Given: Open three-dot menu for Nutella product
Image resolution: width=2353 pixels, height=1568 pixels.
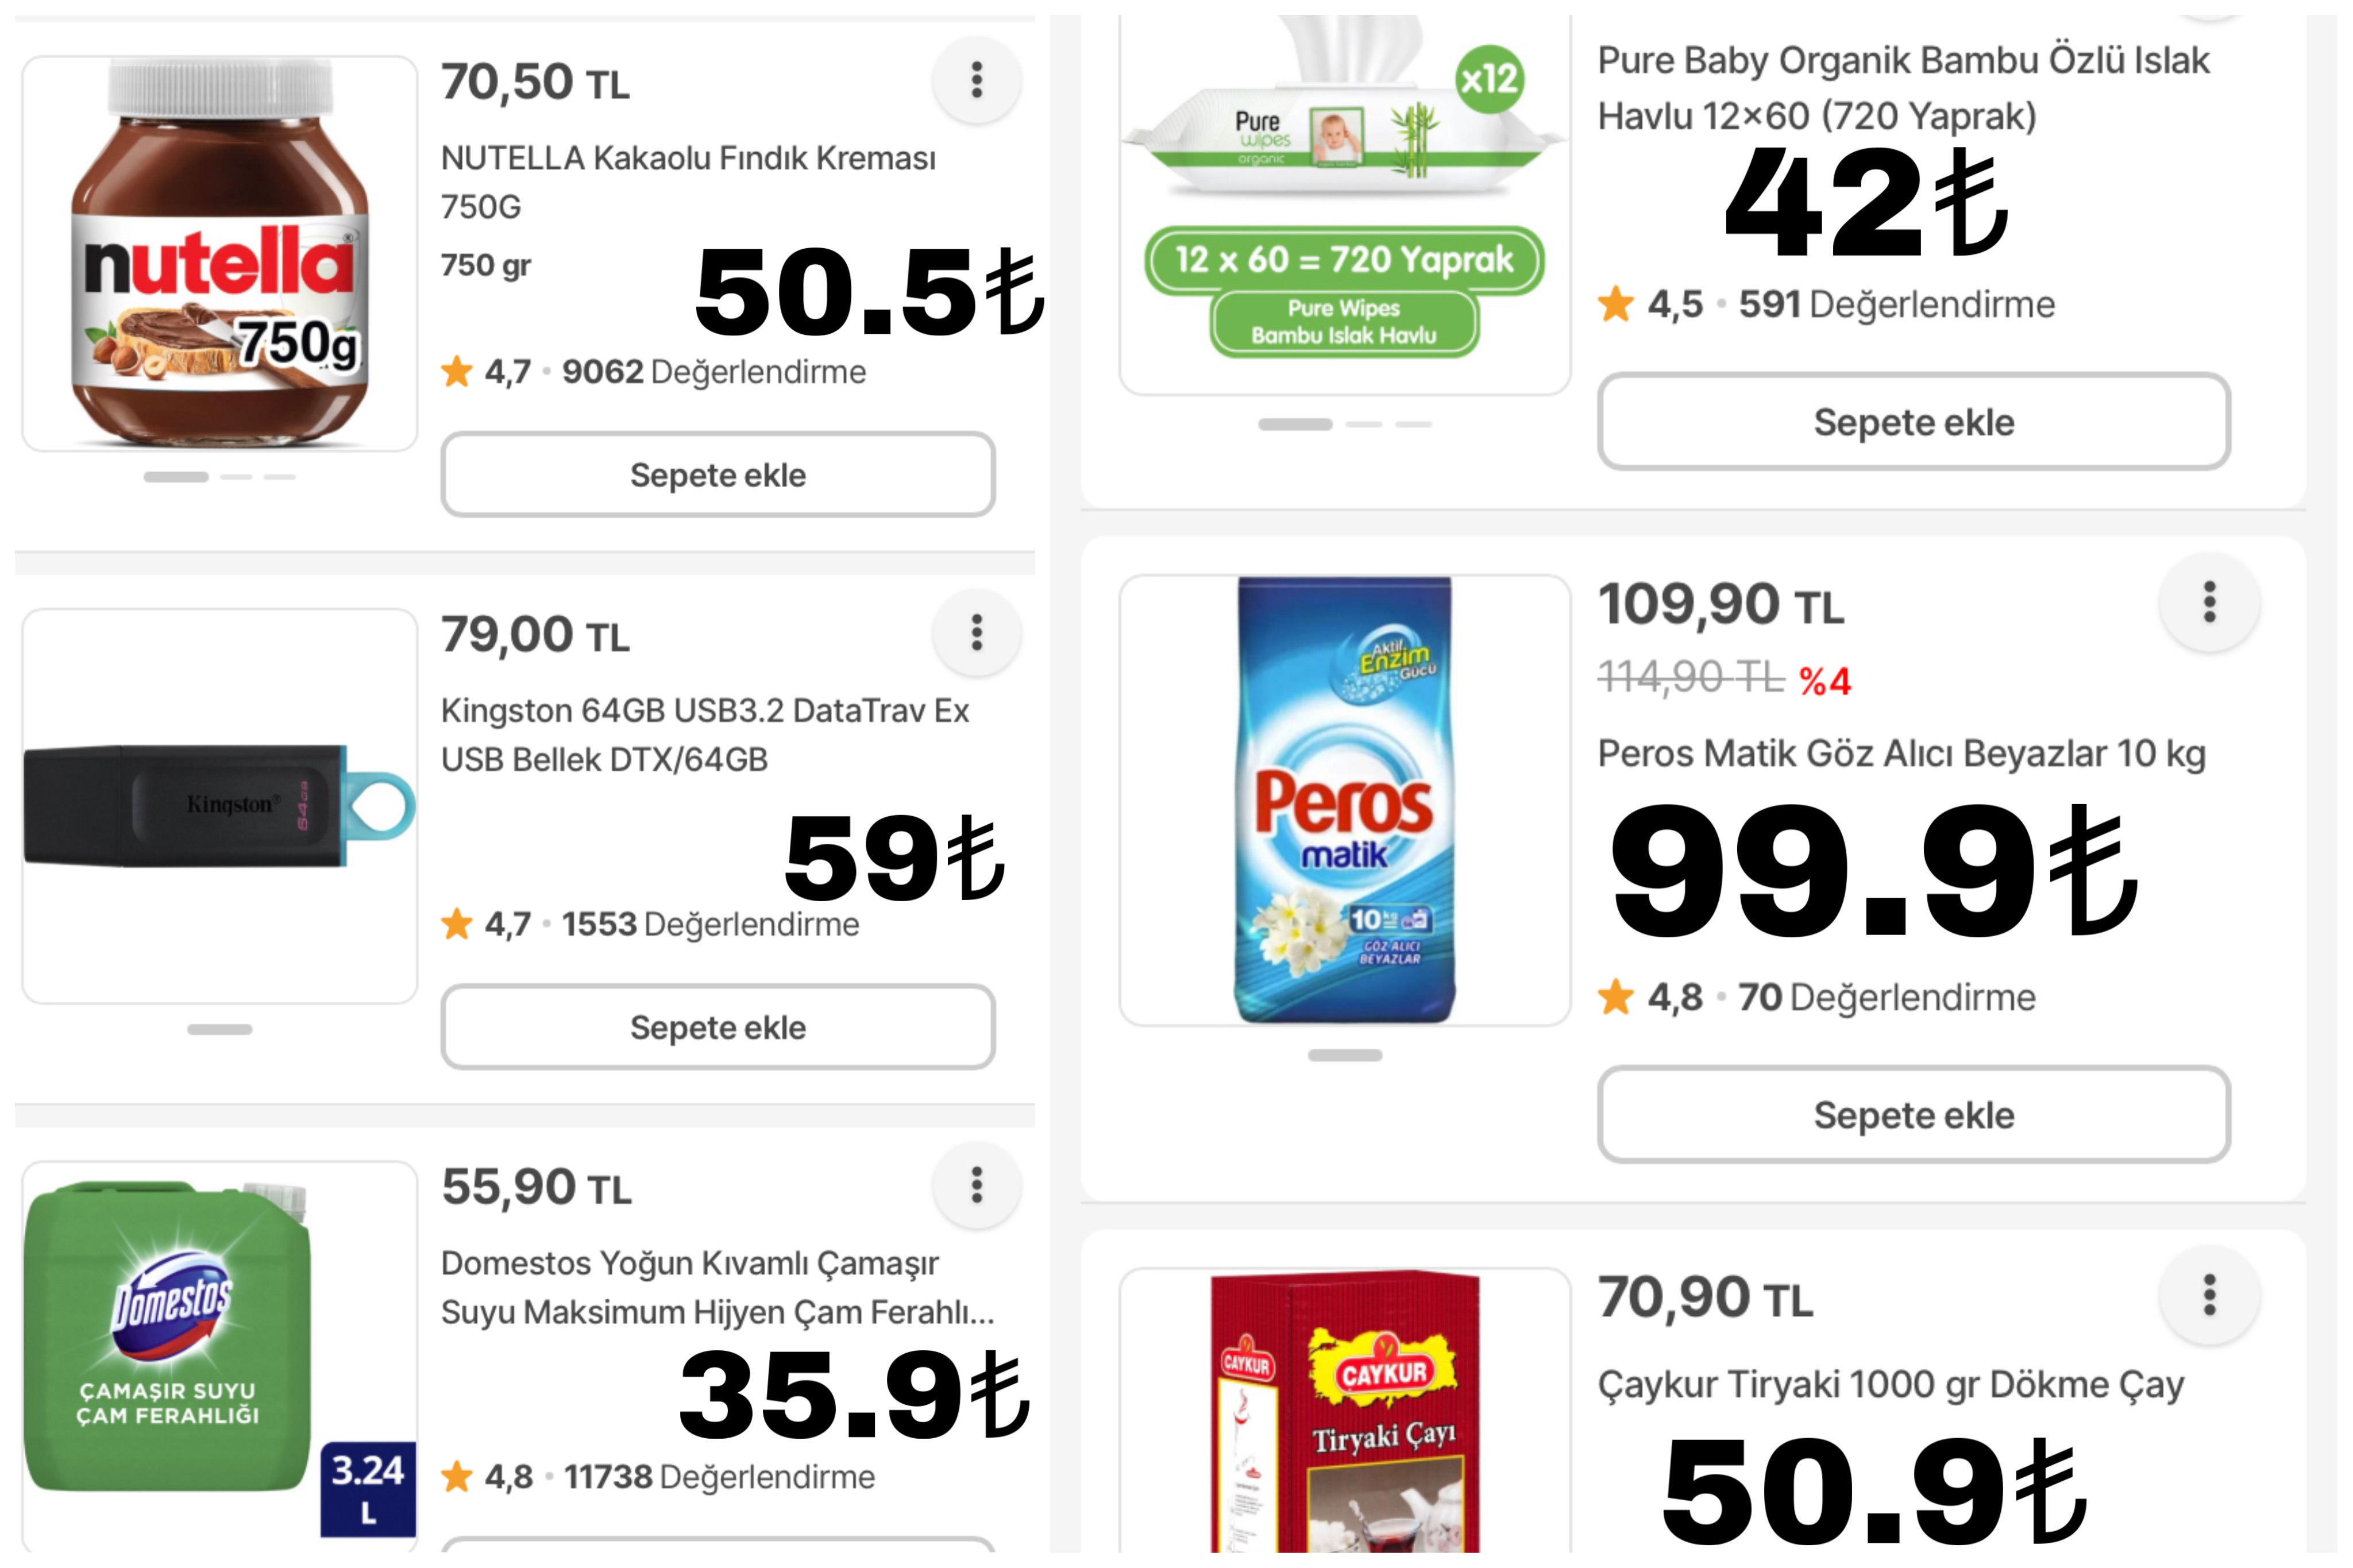Looking at the screenshot, I should point(976,80).
